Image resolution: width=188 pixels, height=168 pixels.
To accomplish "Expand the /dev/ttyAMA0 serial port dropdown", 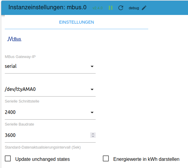I will point(50,89).
